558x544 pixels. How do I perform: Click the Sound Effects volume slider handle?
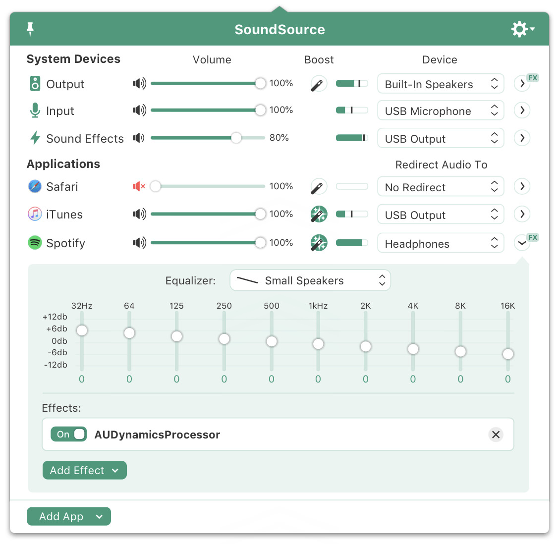pos(236,138)
